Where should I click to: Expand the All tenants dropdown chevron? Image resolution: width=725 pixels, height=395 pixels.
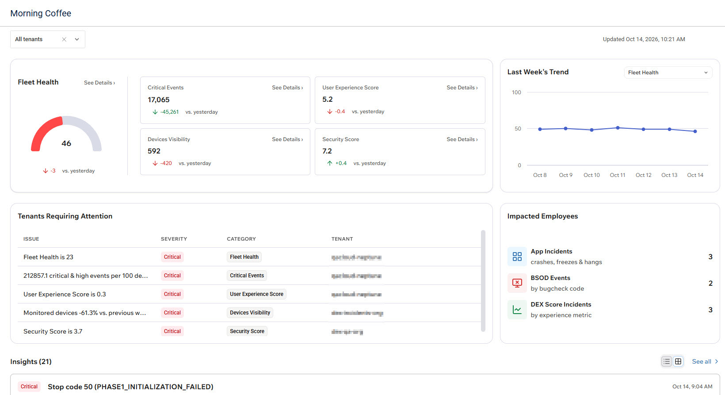[x=77, y=39]
